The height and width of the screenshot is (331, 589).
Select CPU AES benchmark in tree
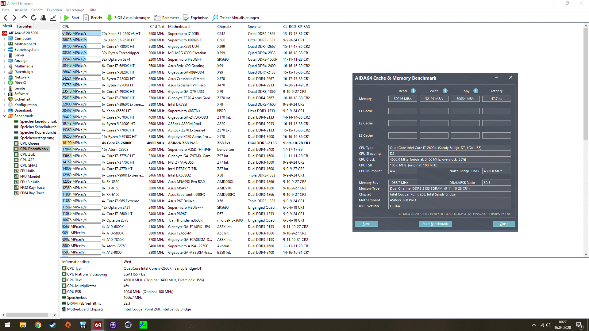[27, 160]
